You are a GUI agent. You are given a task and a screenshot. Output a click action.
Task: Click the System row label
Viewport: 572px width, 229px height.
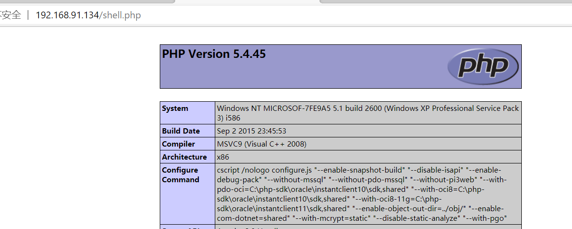pyautogui.click(x=175, y=108)
